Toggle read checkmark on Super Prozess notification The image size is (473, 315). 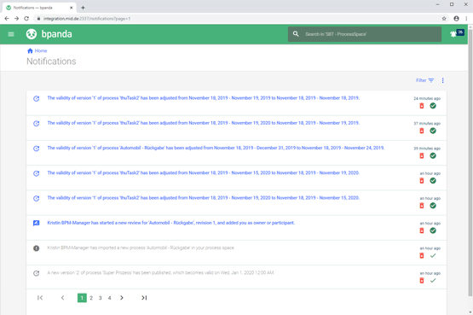(433, 281)
